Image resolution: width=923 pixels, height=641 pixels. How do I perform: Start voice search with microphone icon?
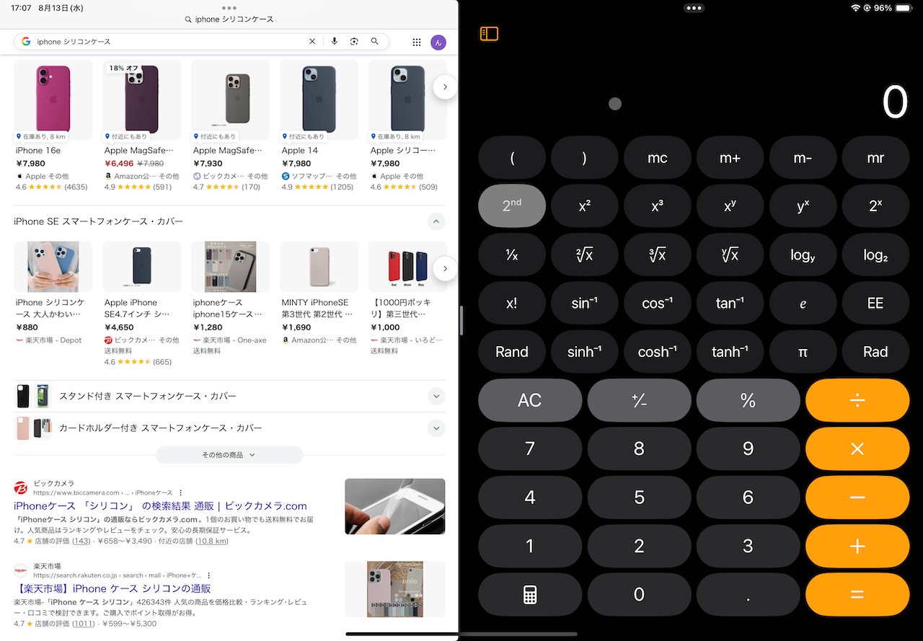click(335, 42)
